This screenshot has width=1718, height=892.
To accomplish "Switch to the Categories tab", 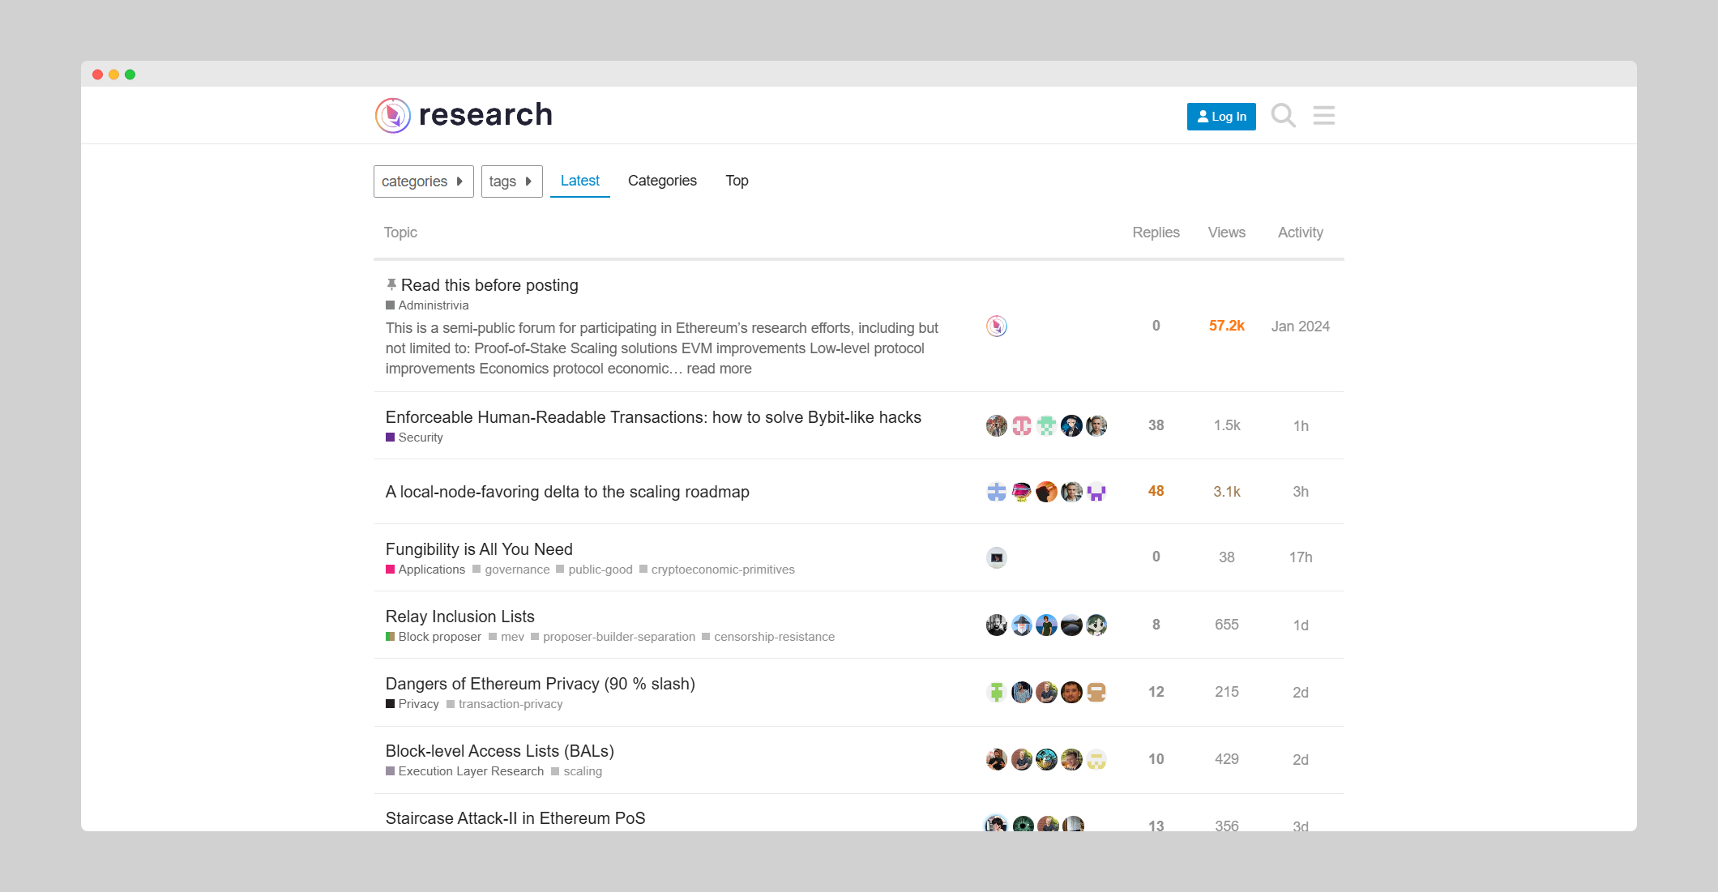I will pyautogui.click(x=662, y=181).
